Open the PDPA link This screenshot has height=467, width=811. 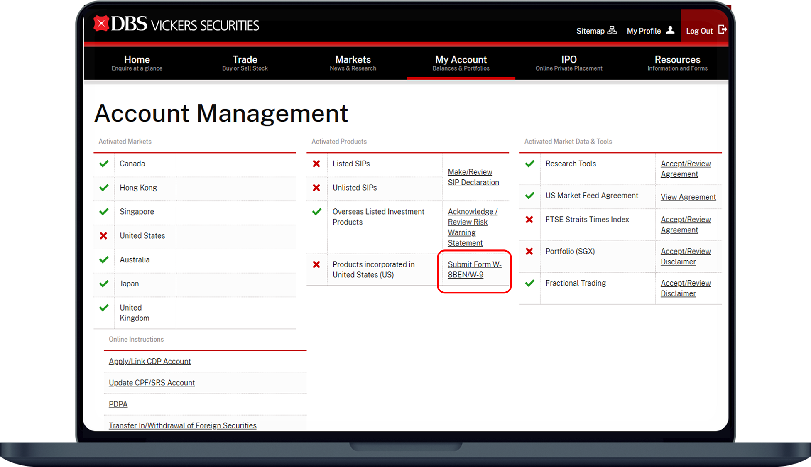(x=118, y=404)
